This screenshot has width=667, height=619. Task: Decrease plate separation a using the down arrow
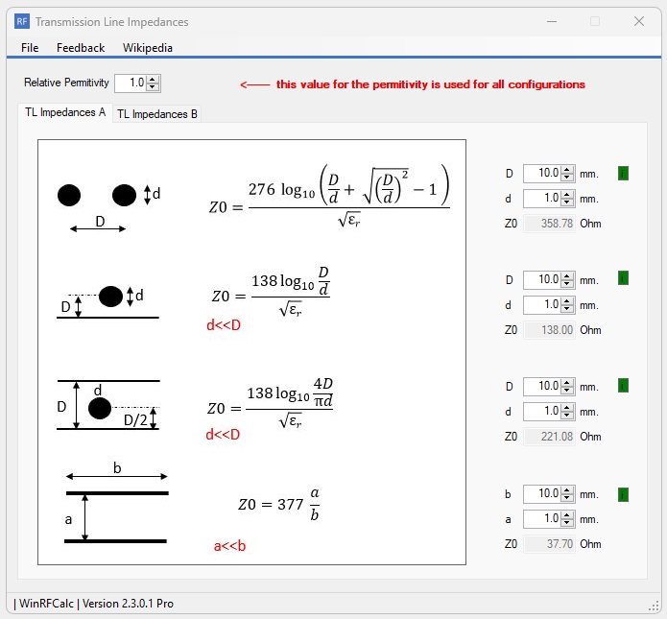point(567,523)
